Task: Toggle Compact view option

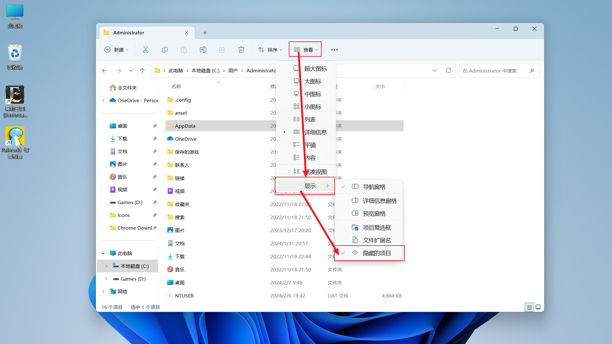Action: coord(306,172)
